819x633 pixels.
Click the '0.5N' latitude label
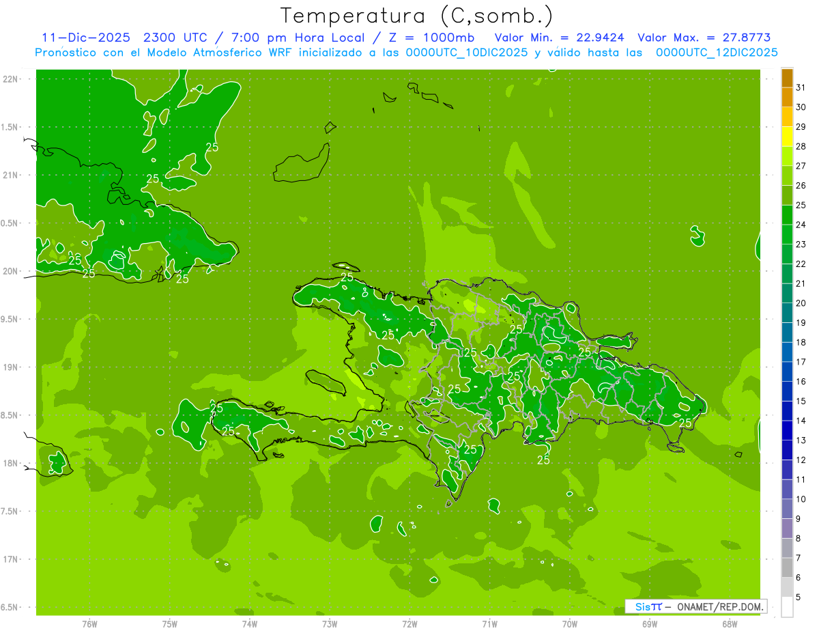[10, 223]
